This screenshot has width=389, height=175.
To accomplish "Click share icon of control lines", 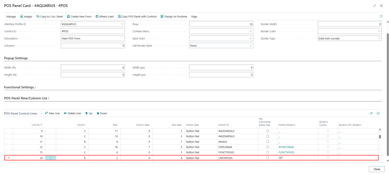I will tap(371, 113).
